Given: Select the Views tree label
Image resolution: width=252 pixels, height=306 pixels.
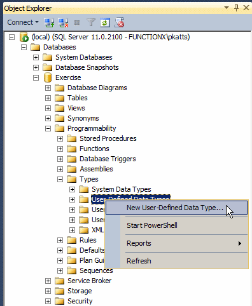Looking at the screenshot, I should 76,108.
